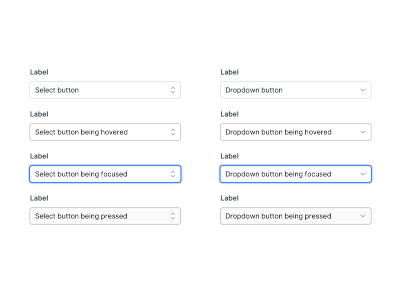Select the Dropdown button being focused control
Image resolution: width=401 pixels, height=300 pixels.
tap(296, 174)
